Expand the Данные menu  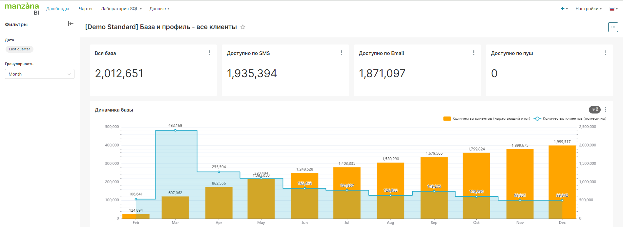tap(159, 9)
